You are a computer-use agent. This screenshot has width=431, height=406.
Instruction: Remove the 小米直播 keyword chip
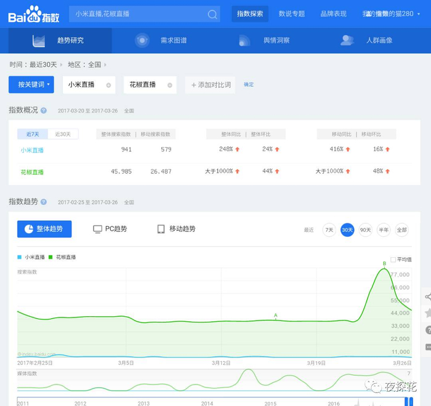[108, 85]
